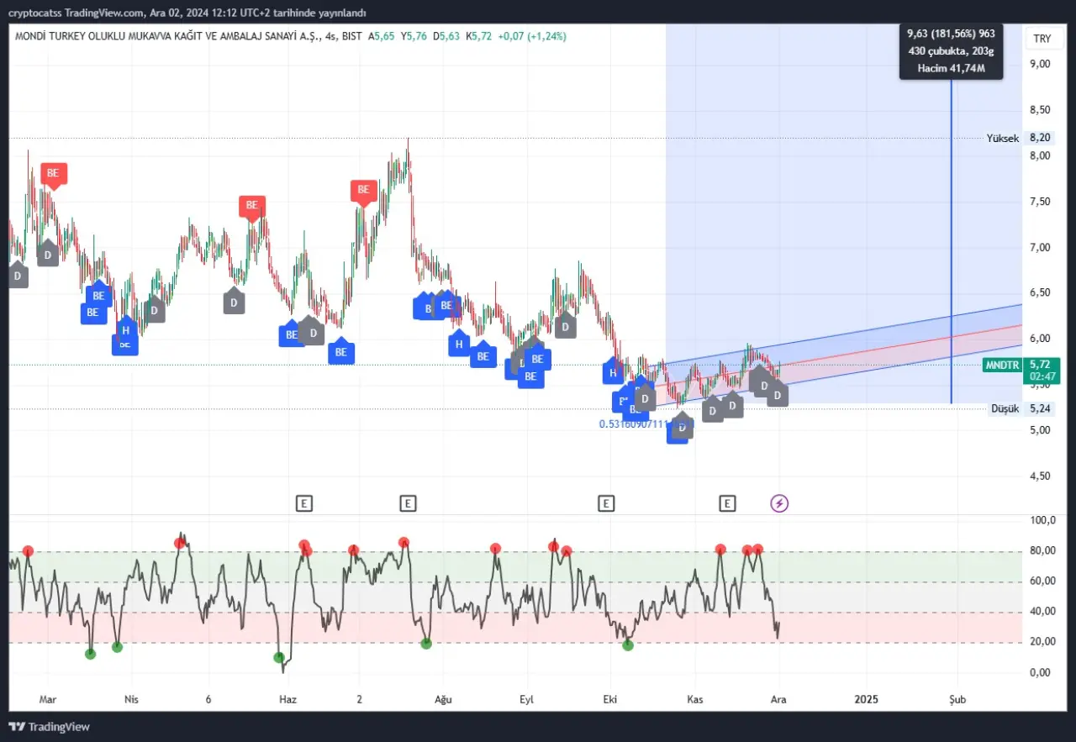Click the red BE marker above the 2 date label
The height and width of the screenshot is (742, 1076).
(363, 190)
